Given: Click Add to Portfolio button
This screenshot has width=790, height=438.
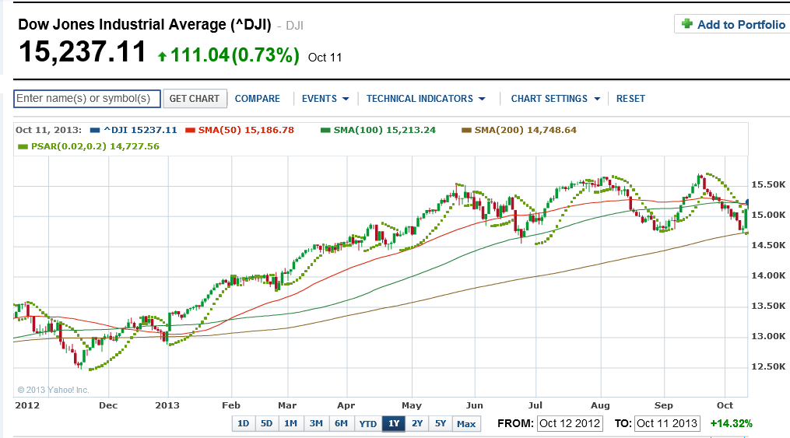Looking at the screenshot, I should (x=733, y=24).
